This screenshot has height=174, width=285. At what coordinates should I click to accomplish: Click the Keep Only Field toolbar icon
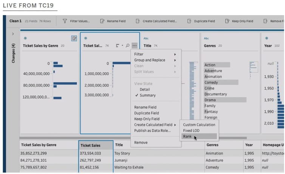(x=227, y=21)
